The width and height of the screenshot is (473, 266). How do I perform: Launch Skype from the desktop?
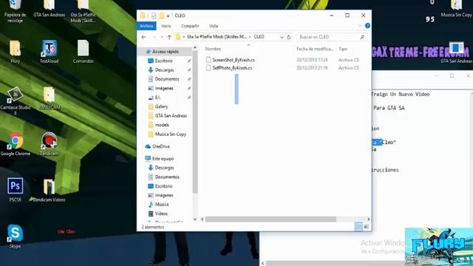coord(15,236)
